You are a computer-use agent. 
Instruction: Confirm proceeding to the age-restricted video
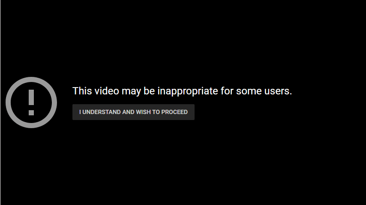click(x=133, y=112)
